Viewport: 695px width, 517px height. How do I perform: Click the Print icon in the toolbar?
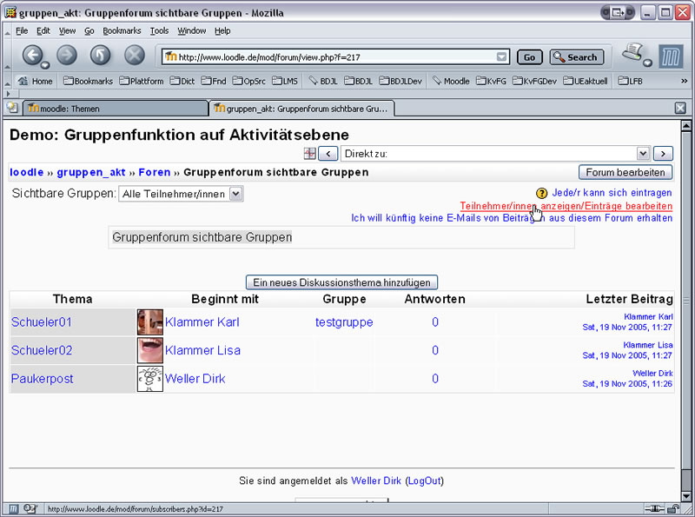coord(632,54)
